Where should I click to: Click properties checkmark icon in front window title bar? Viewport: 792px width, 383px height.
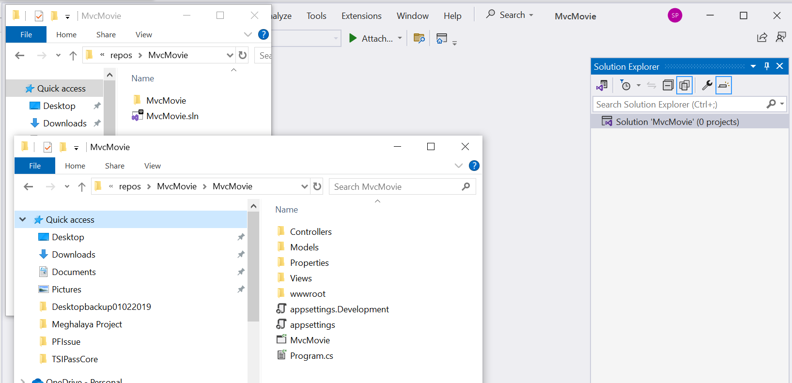click(x=47, y=147)
